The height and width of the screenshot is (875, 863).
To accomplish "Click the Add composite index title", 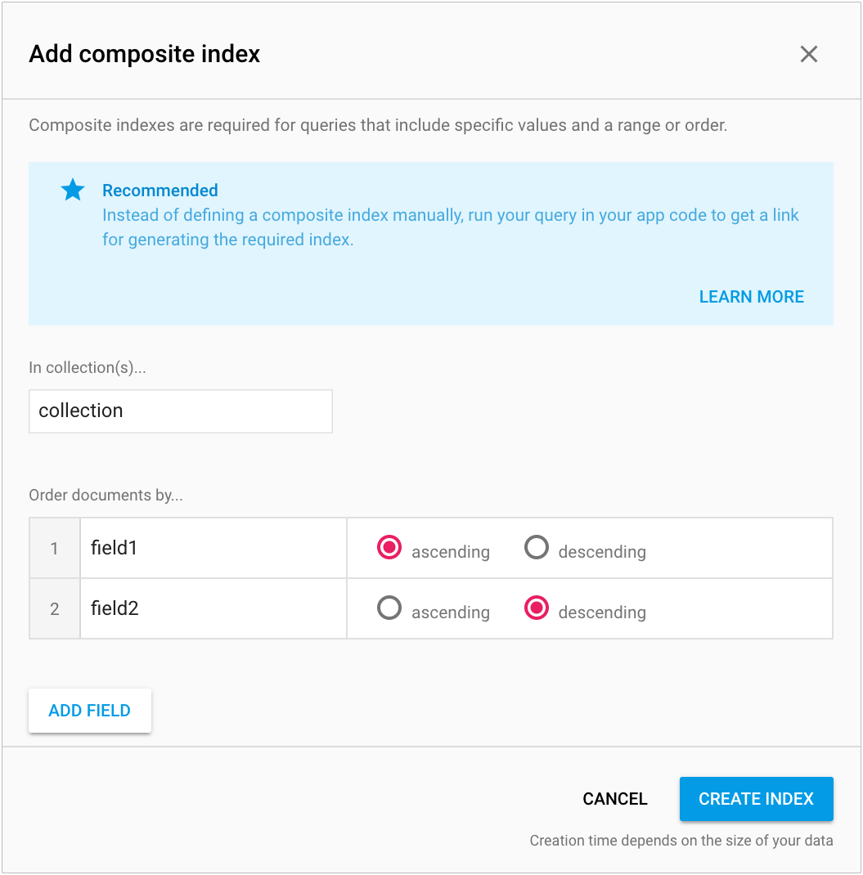I will [144, 54].
